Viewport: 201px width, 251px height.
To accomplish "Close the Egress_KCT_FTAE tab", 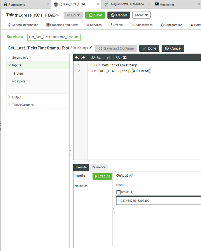I will point(98,4).
